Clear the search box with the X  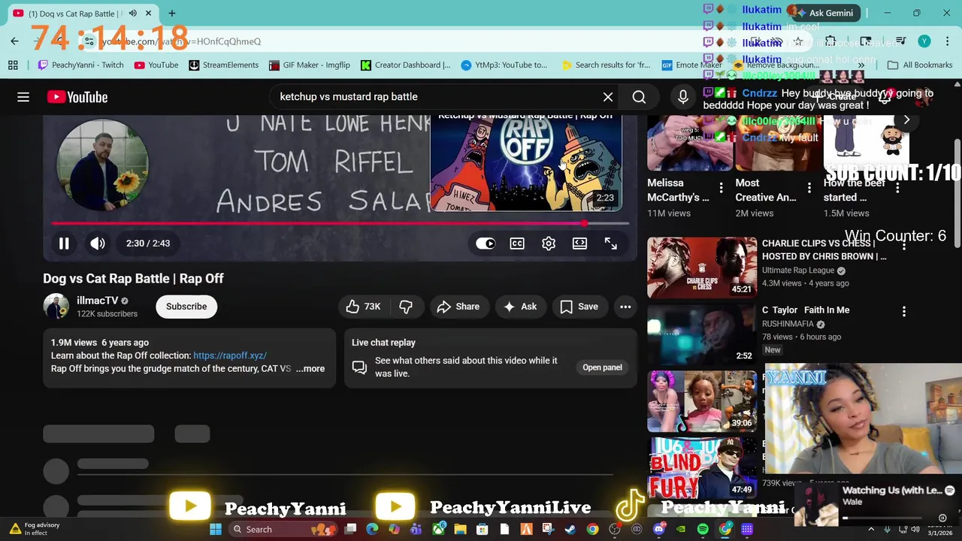click(608, 97)
